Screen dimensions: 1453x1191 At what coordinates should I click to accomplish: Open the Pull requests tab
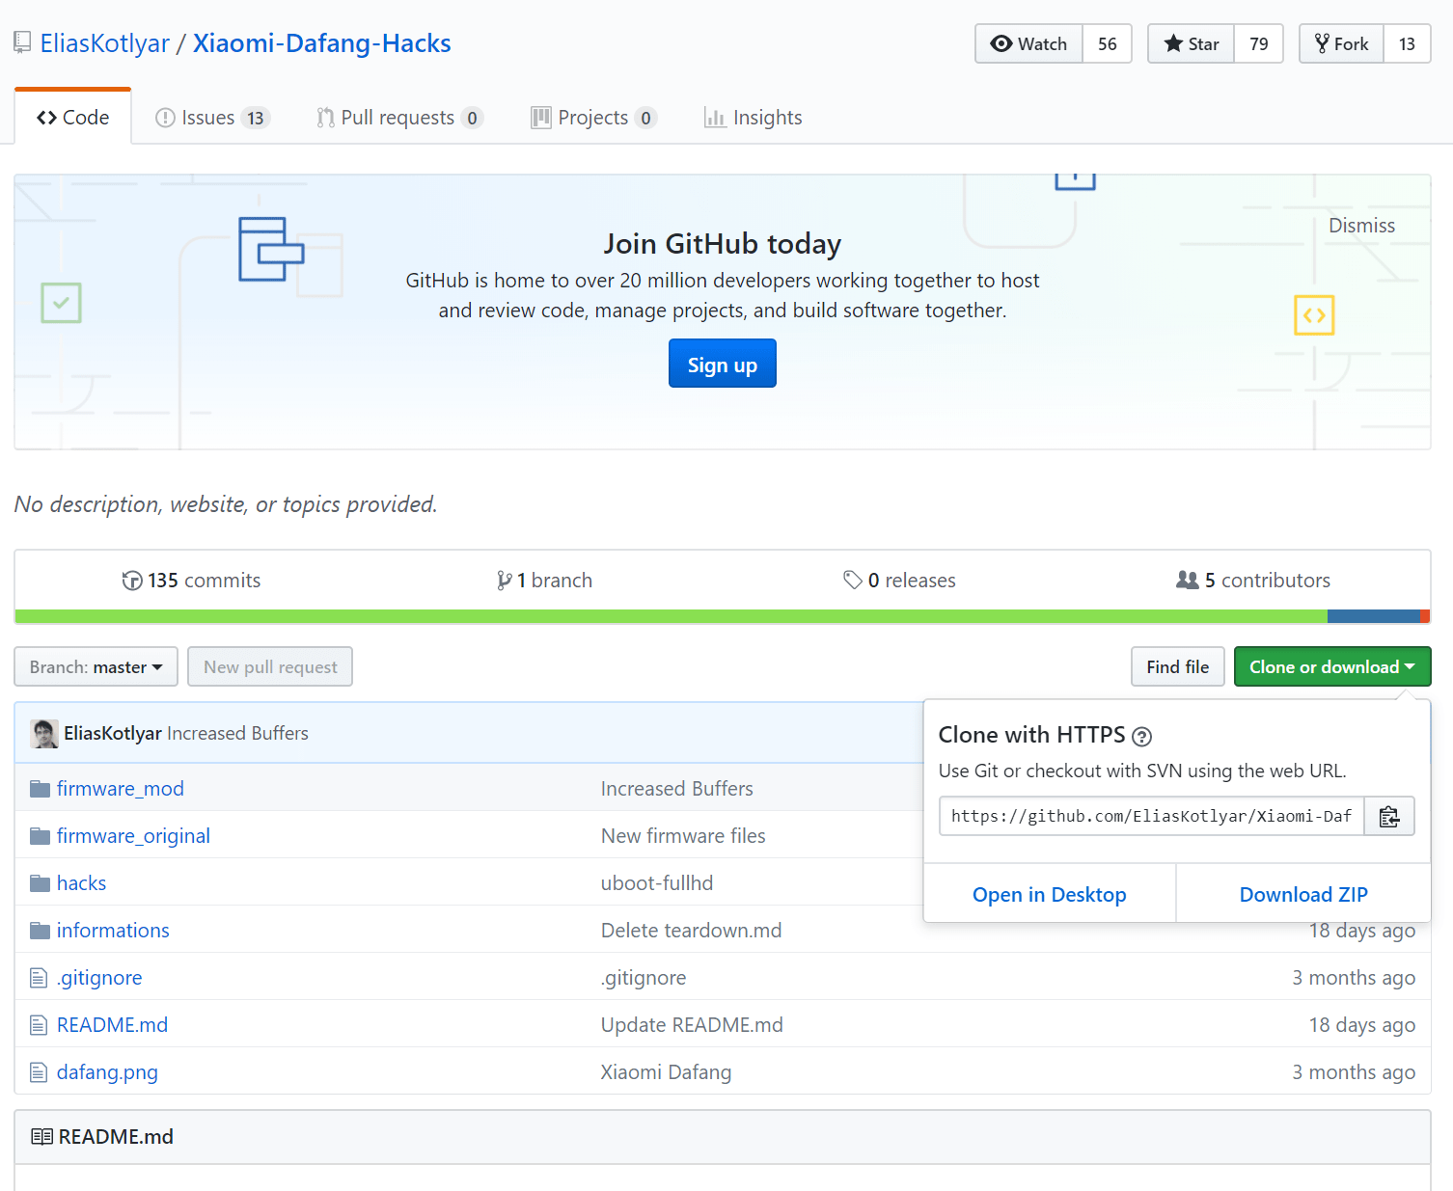point(399,118)
